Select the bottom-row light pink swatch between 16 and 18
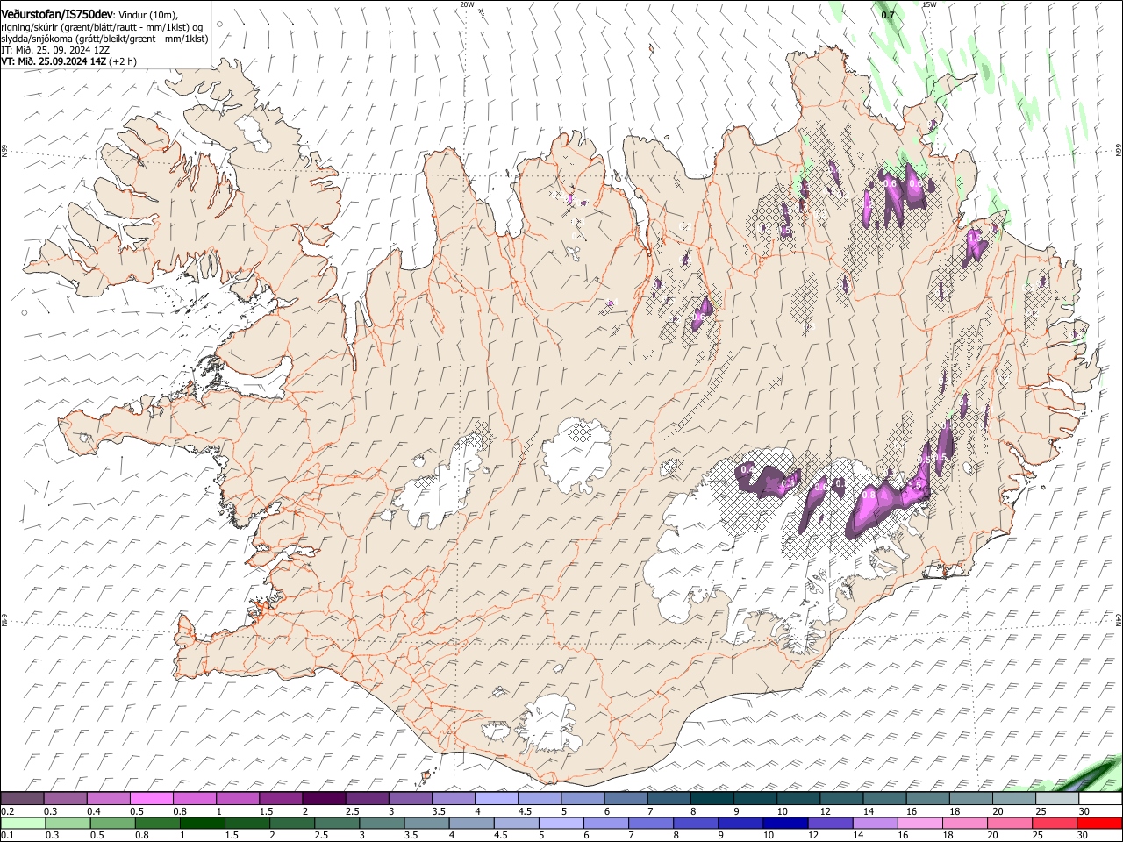 919,823
